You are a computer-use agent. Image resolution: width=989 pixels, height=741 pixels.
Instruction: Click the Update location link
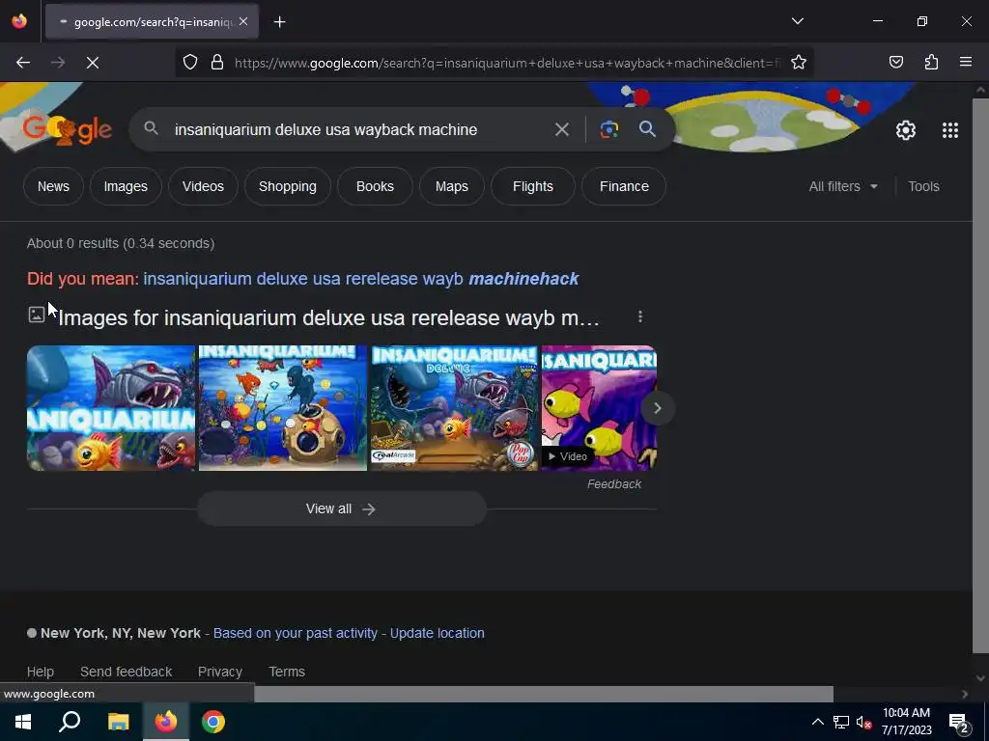pos(438,633)
